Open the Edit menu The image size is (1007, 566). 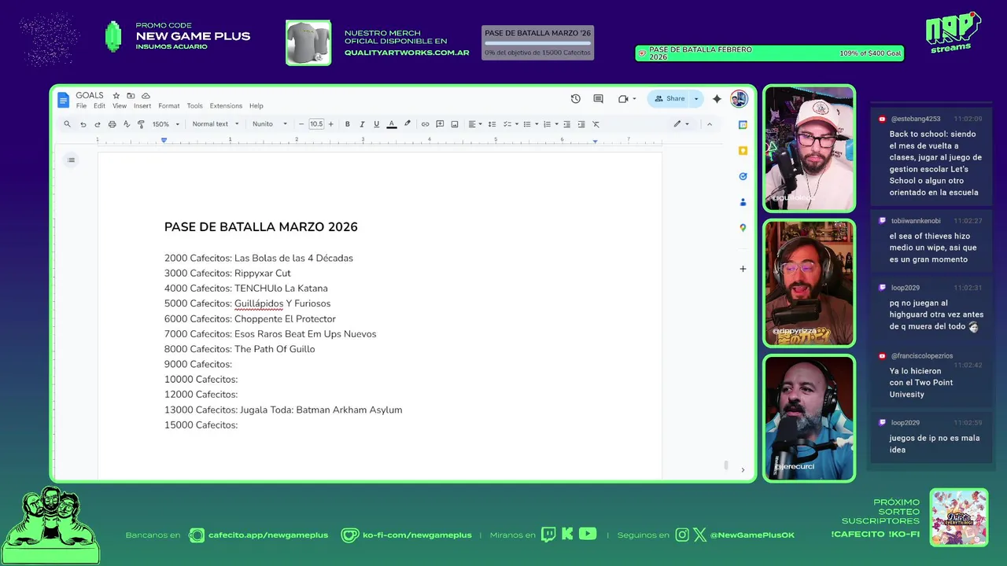click(99, 106)
